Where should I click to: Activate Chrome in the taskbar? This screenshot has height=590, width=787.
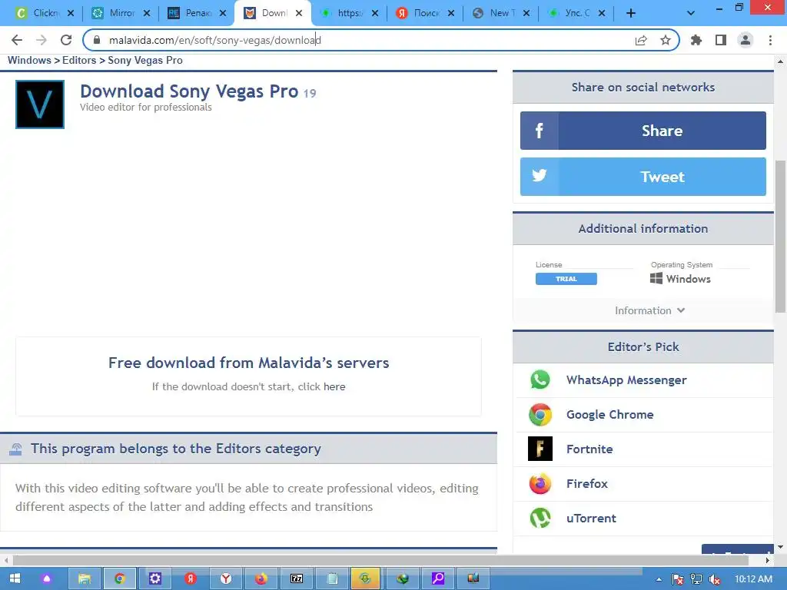[x=119, y=578]
